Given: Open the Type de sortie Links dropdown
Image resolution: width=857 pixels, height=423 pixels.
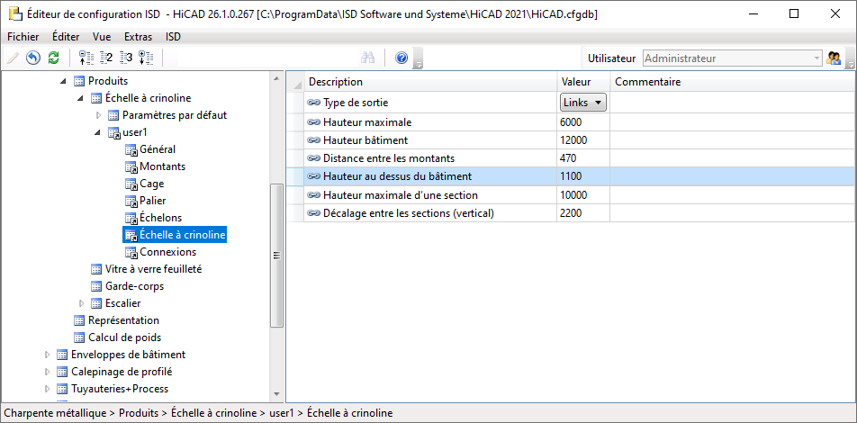Looking at the screenshot, I should (583, 103).
